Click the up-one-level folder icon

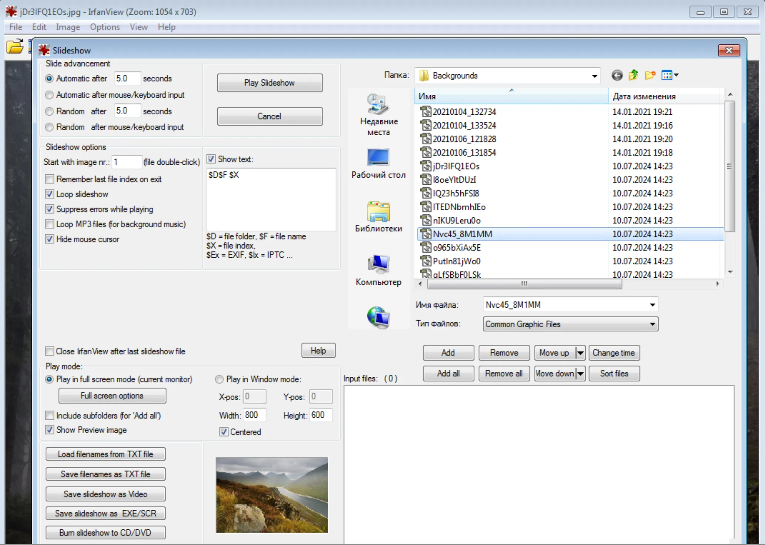(x=633, y=76)
